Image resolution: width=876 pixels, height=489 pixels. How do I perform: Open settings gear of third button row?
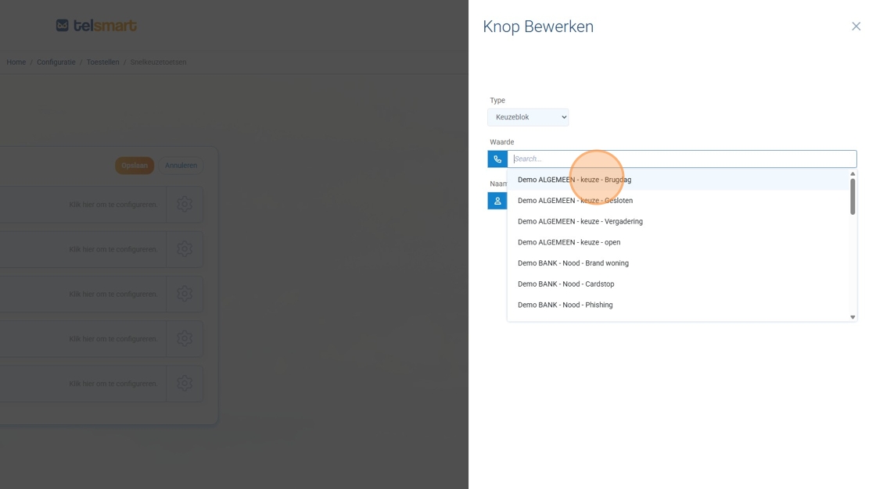[x=185, y=294]
